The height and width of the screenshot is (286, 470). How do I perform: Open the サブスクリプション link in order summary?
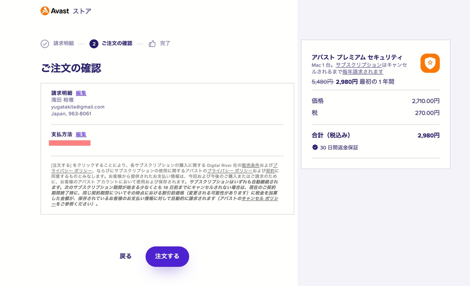(359, 65)
